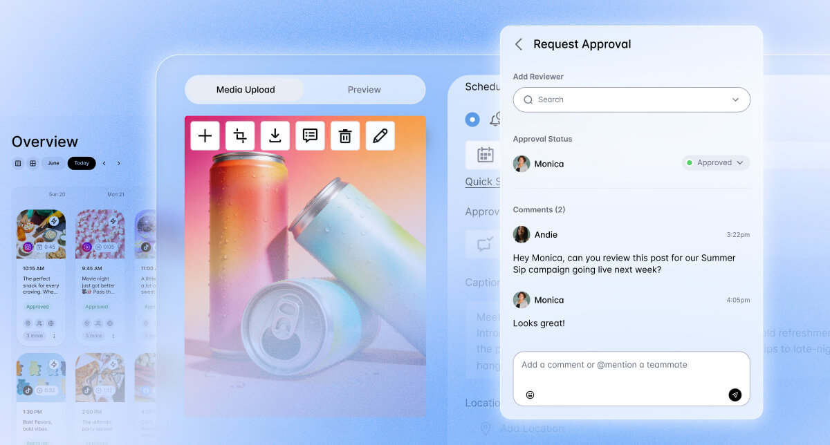This screenshot has height=445, width=830.
Task: Click lightning icon on 1:30 PM post thumbnail
Action: coord(54,364)
